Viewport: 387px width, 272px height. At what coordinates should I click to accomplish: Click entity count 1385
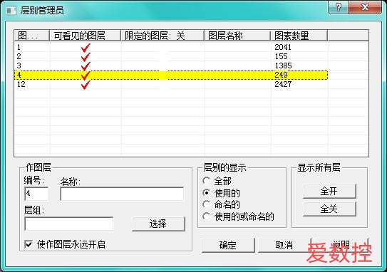[x=283, y=66]
